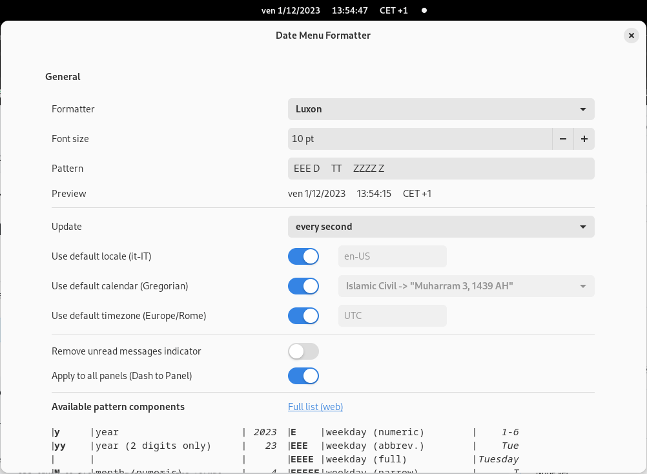The height and width of the screenshot is (474, 647).
Task: Click the Formatter dropdown arrow icon
Action: pyautogui.click(x=583, y=109)
